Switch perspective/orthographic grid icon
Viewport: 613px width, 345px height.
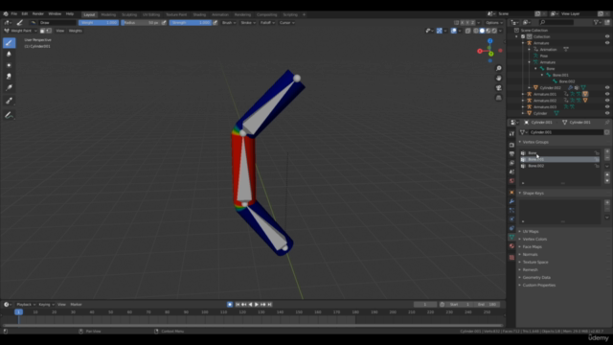click(x=498, y=98)
